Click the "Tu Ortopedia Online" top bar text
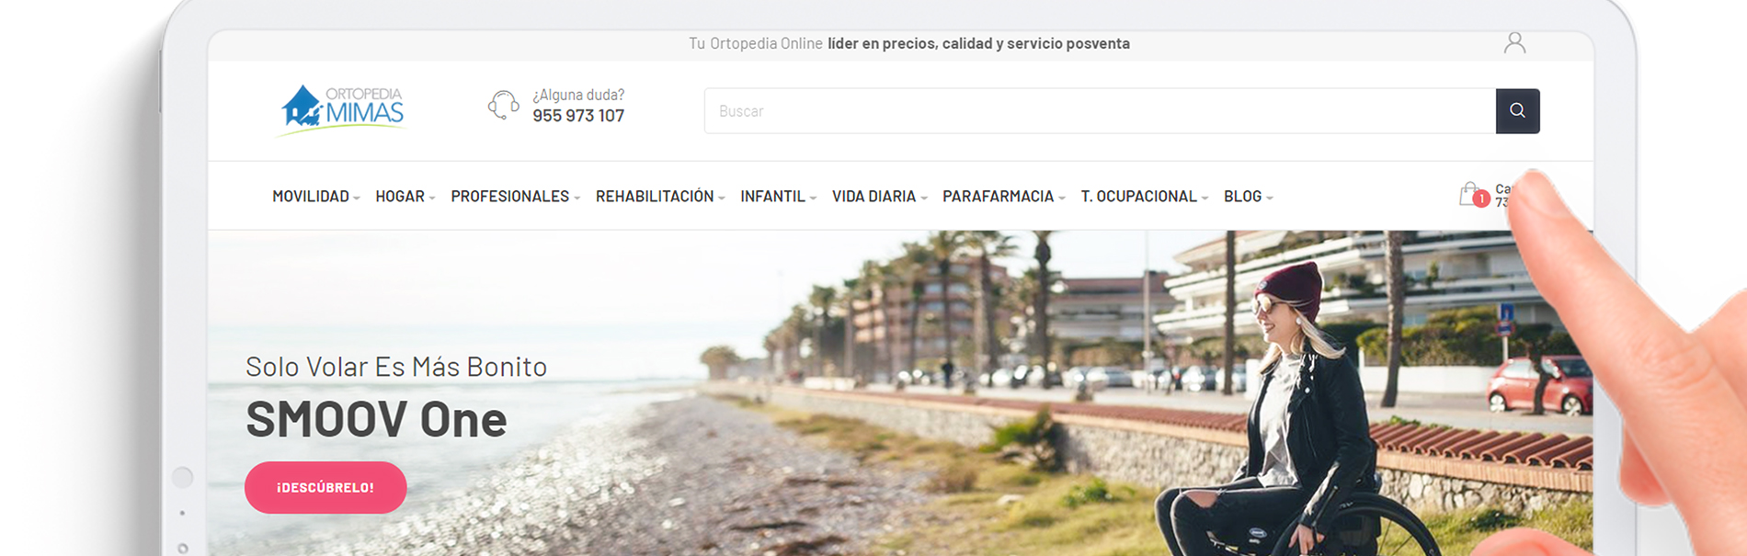Viewport: 1747px width, 556px height. tap(756, 43)
